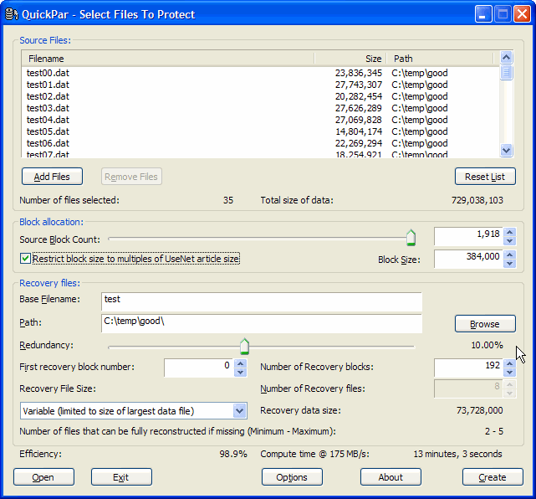Open the Recovery File Size dropdown
The image size is (536, 499).
tap(239, 411)
